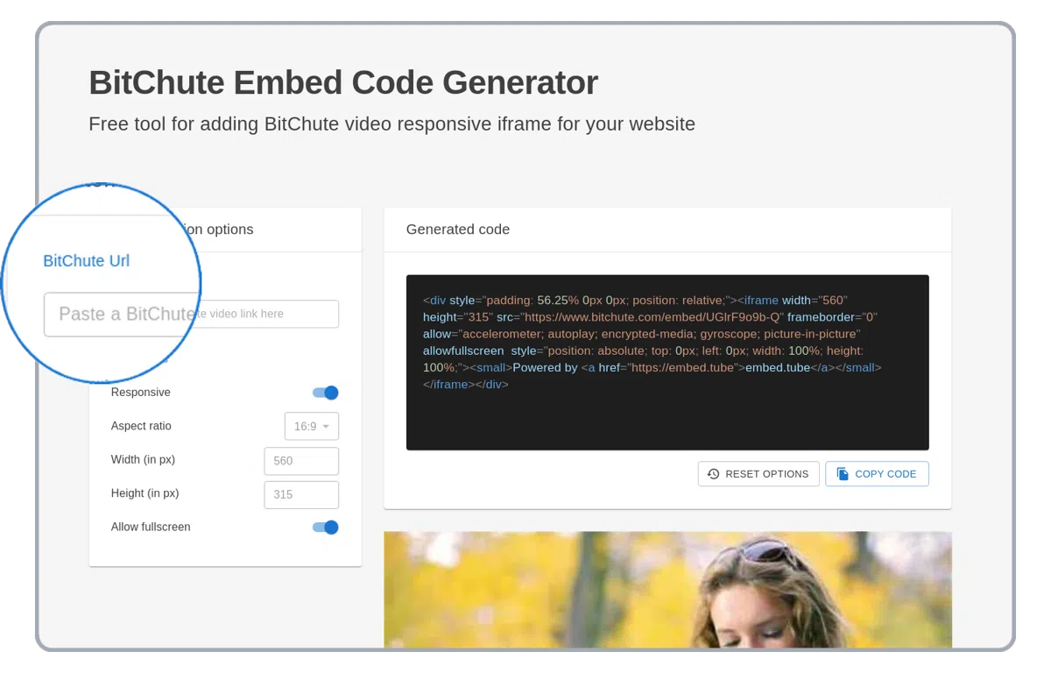Image resolution: width=1051 pixels, height=673 pixels.
Task: Disable the Allow fullscreen switch
Action: tap(325, 527)
